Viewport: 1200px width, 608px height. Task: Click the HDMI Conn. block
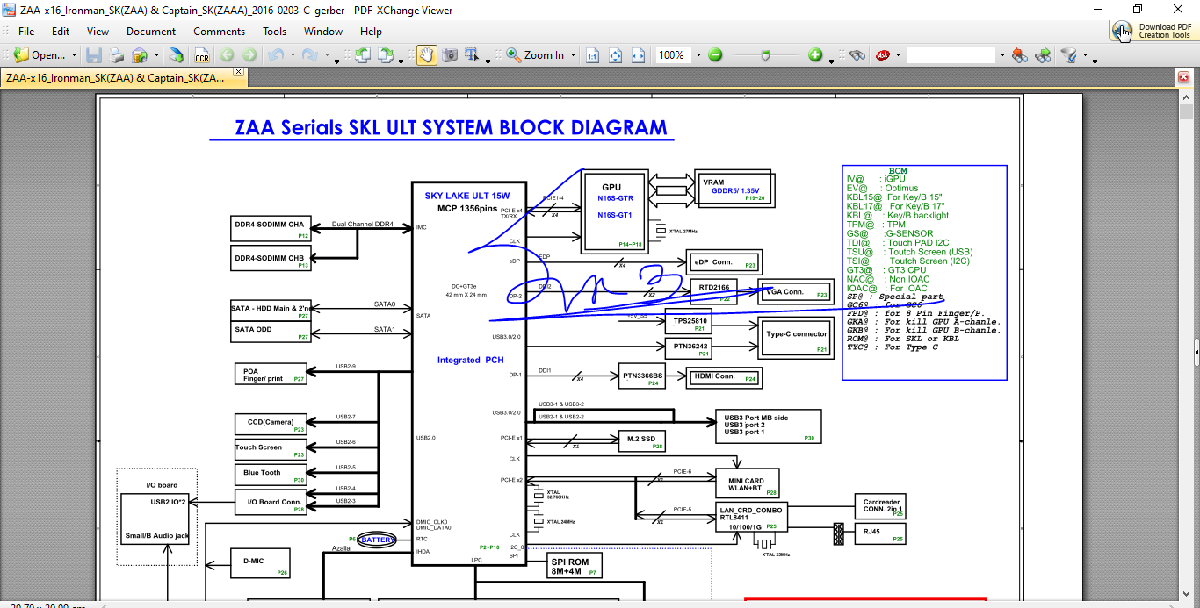[x=725, y=378]
